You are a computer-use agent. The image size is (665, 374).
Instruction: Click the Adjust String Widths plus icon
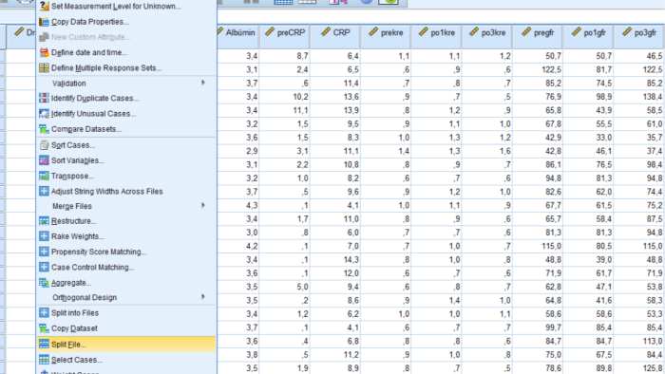(x=44, y=191)
